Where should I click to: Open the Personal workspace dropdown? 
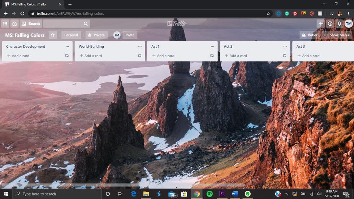71,35
